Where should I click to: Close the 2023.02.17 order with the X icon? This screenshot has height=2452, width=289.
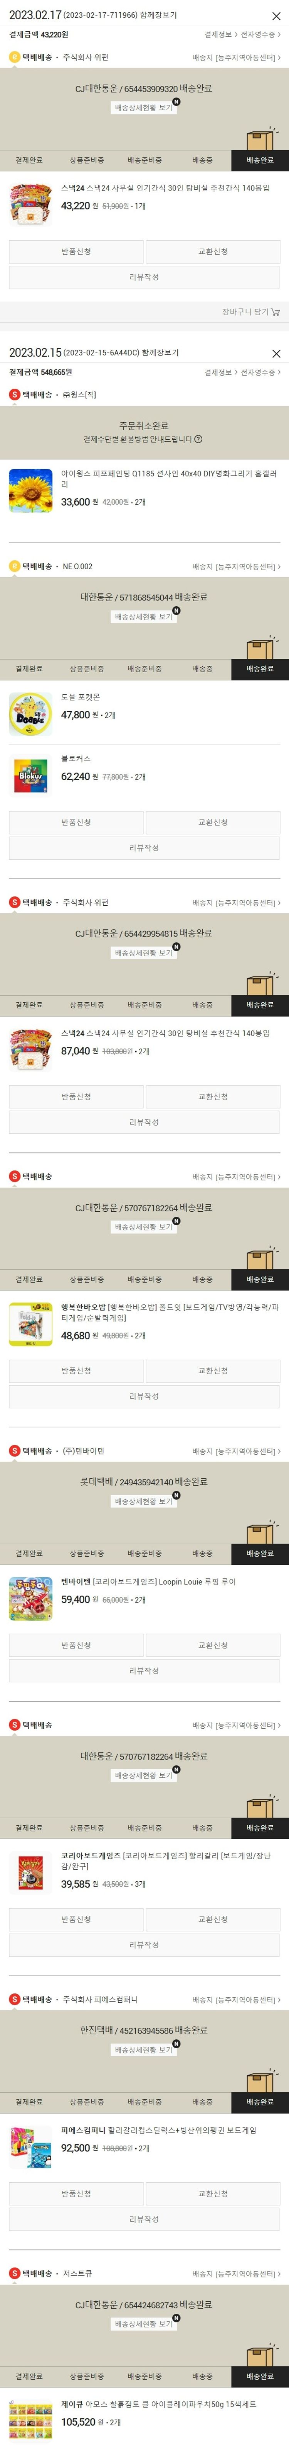click(276, 15)
